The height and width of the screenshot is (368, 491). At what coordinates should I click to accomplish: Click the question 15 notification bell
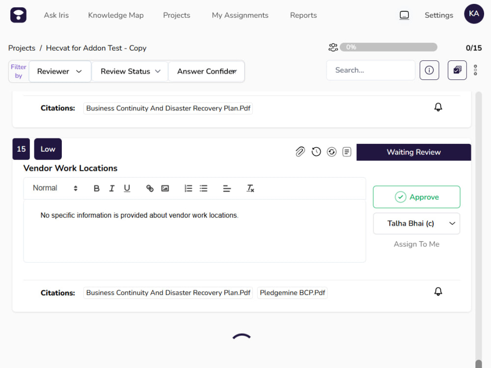(438, 291)
